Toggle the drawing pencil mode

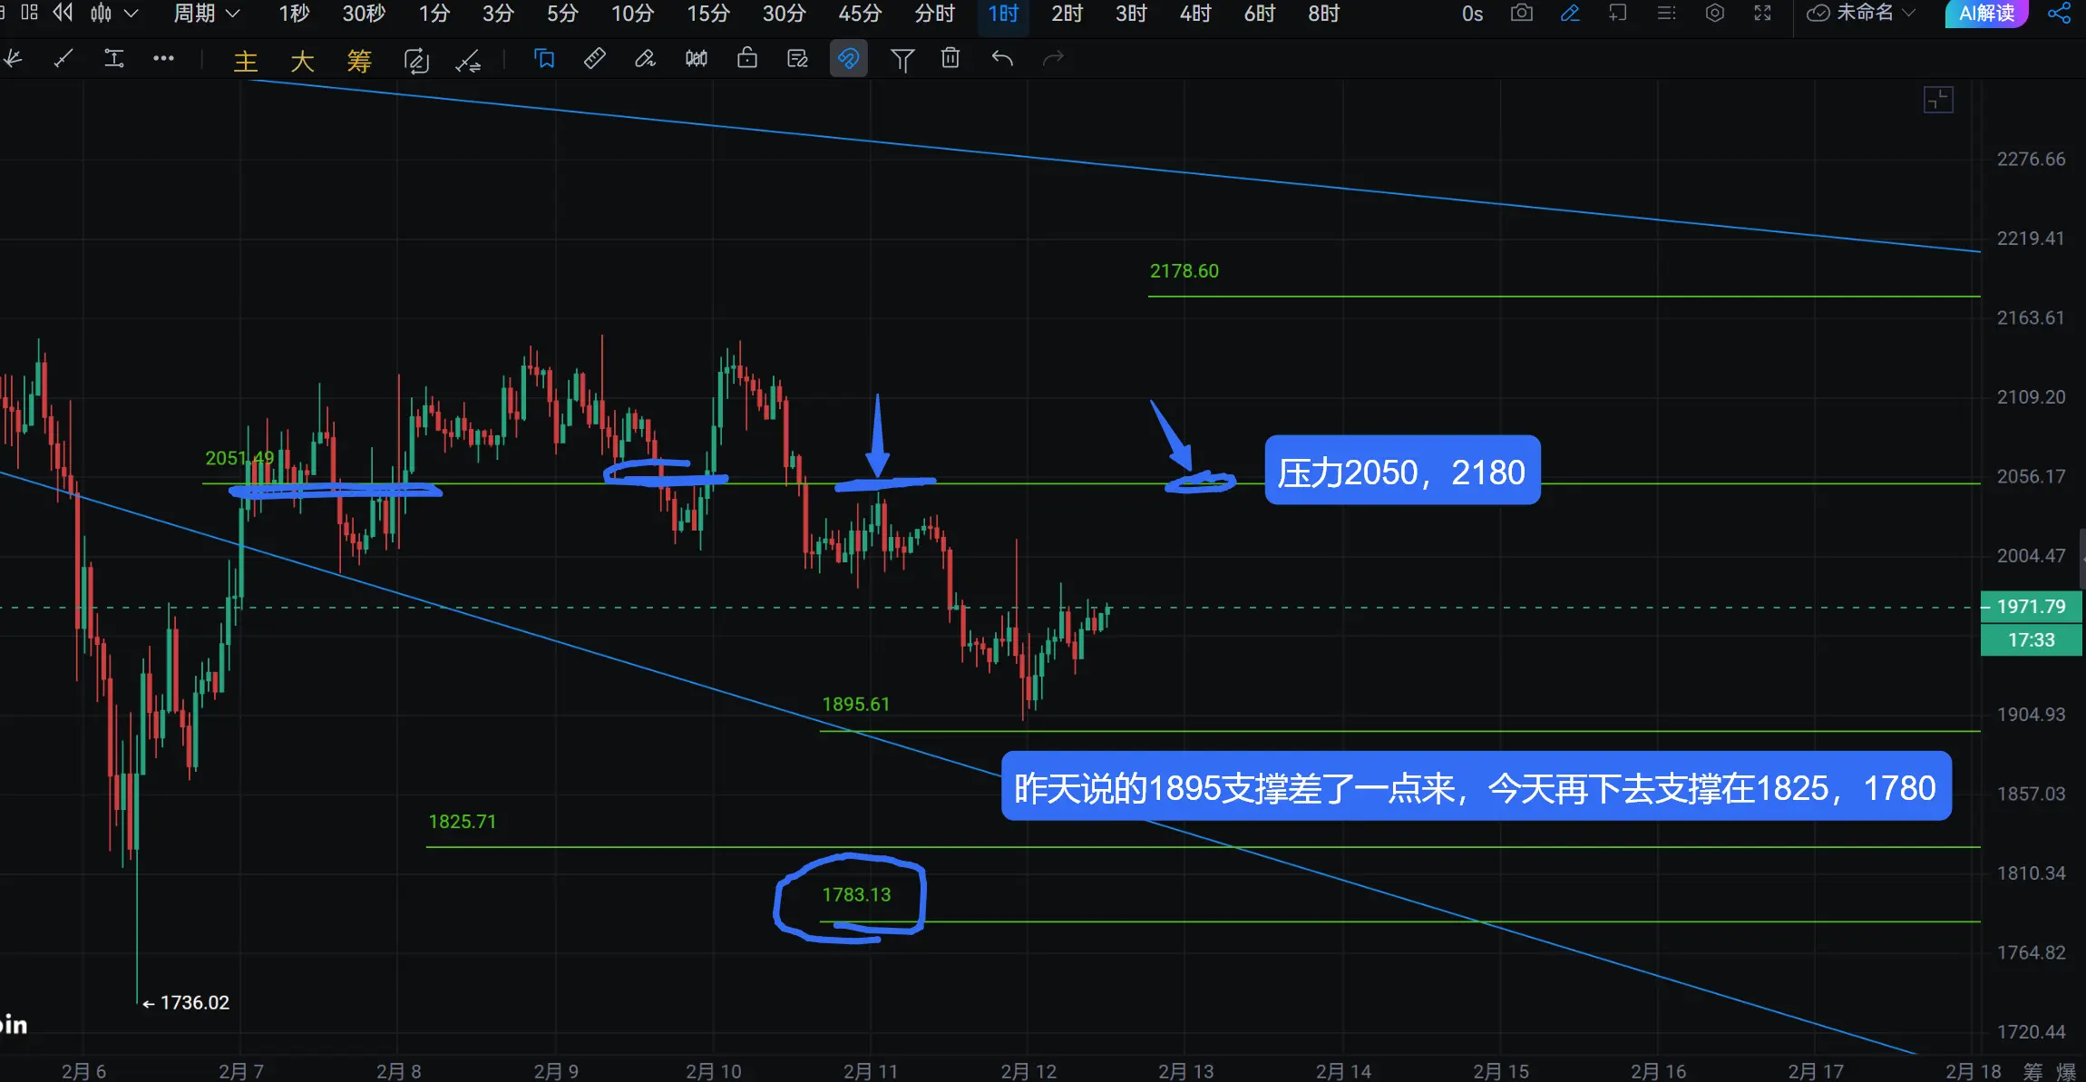tap(1570, 13)
